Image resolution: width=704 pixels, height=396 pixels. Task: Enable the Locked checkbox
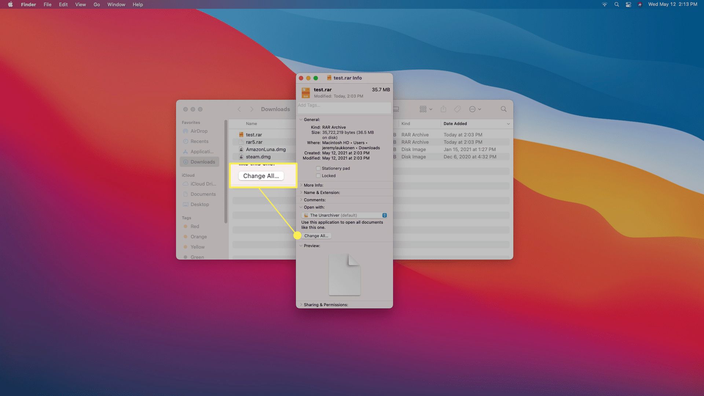tap(319, 175)
